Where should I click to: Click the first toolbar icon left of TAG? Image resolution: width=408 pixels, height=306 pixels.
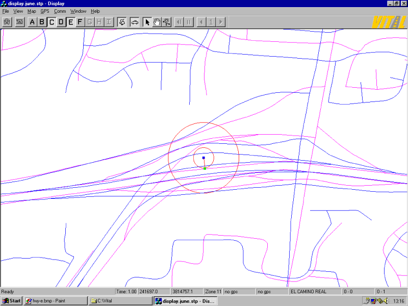(x=7, y=22)
